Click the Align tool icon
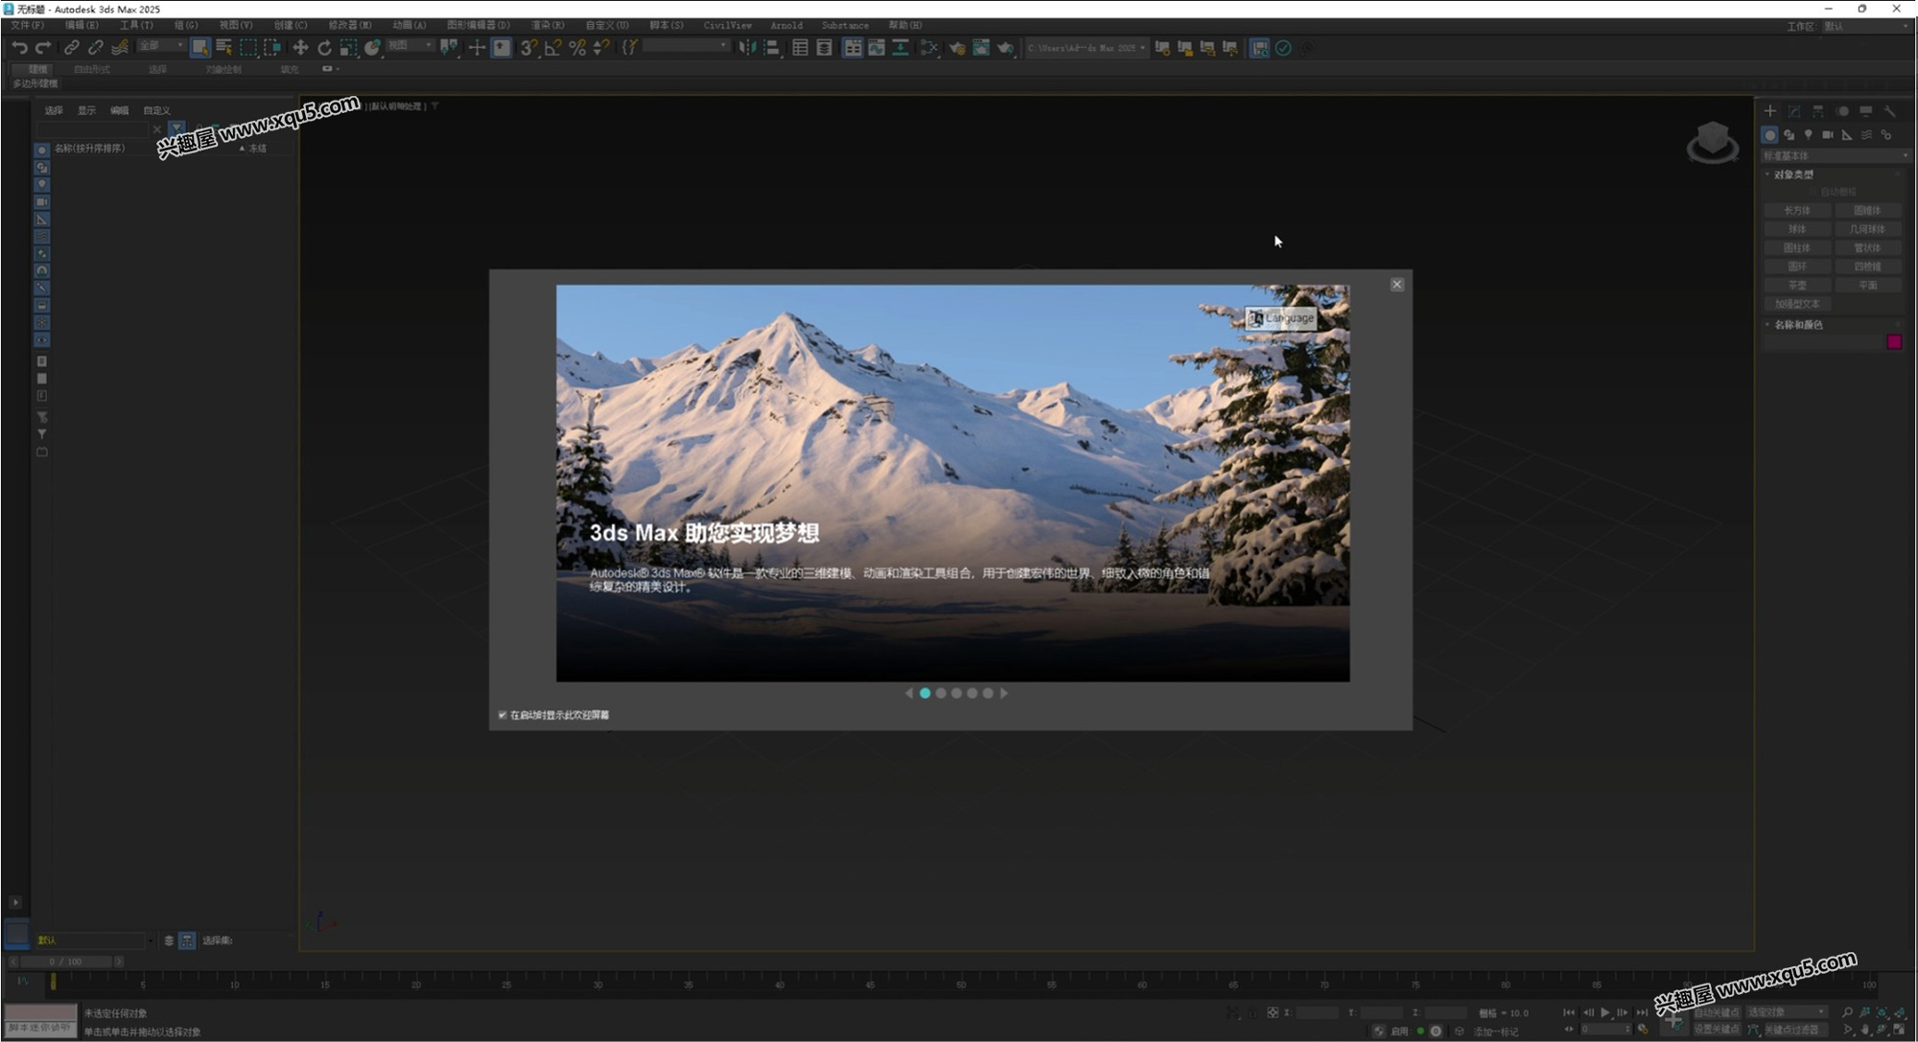Image resolution: width=1918 pixels, height=1042 pixels. pyautogui.click(x=771, y=48)
